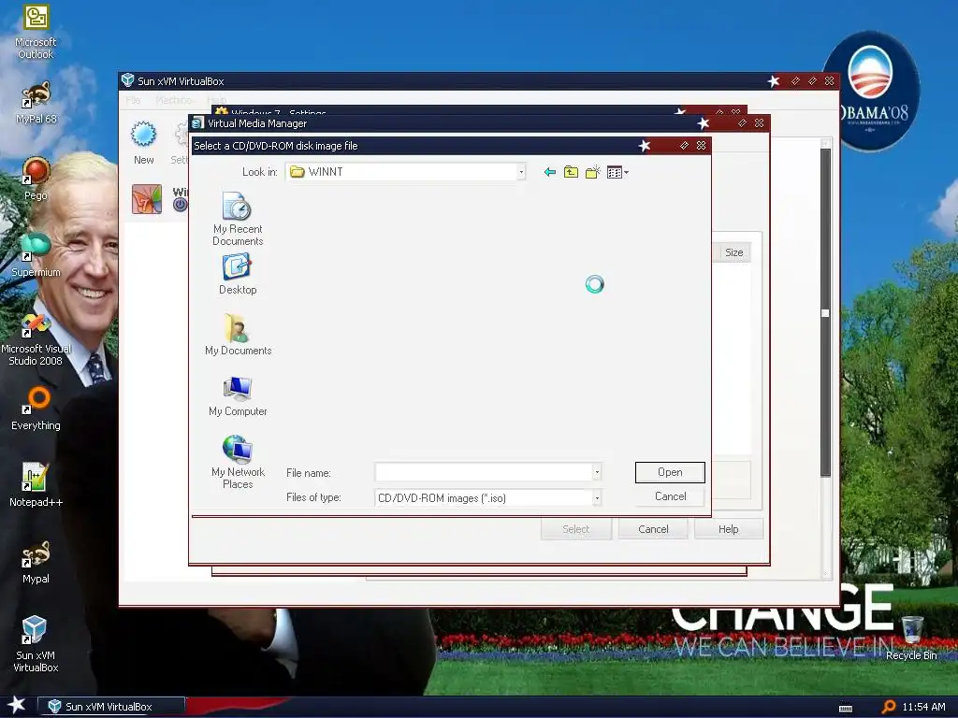
Task: Click the keyboard tray icon
Action: [x=846, y=708]
